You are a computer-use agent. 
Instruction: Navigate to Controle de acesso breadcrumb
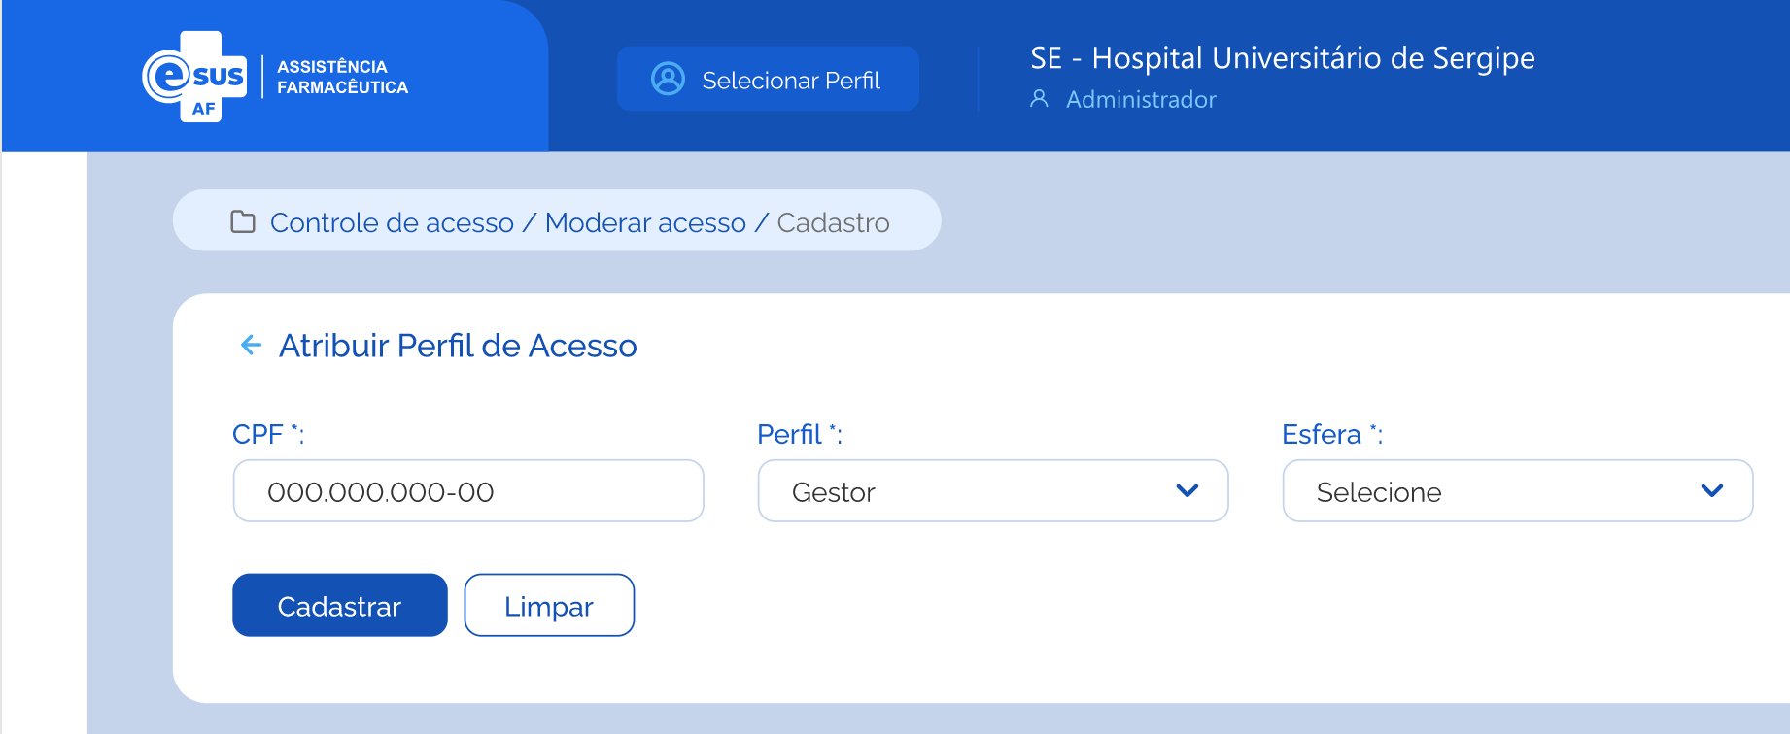coord(392,222)
